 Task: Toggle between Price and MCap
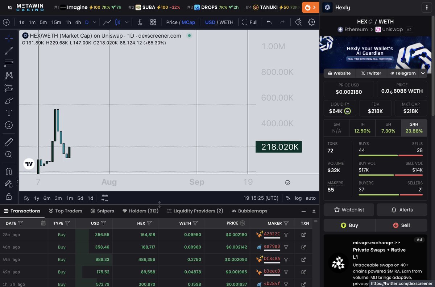[x=181, y=22]
